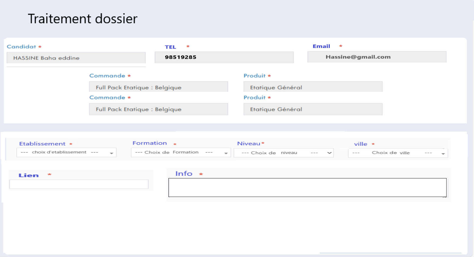Click into the Lien input box
Screen dimensions: 474x257
(79, 184)
